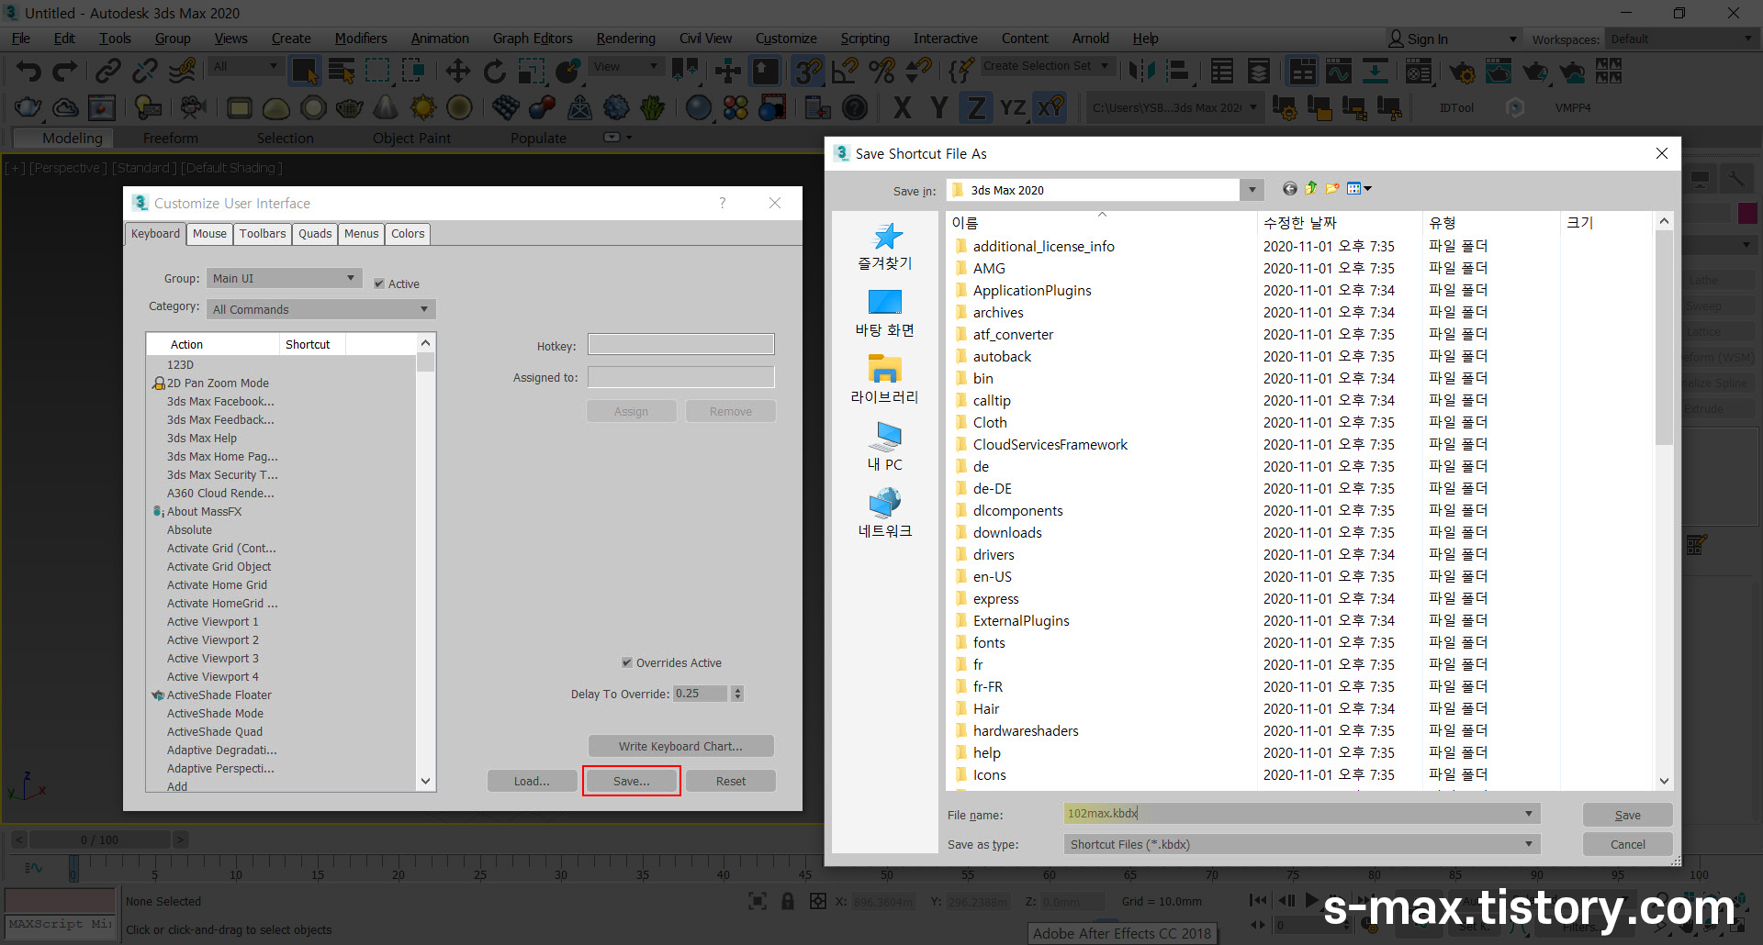Image resolution: width=1763 pixels, height=945 pixels.
Task: Open the Create Selection Set dropdown
Action: click(x=1047, y=66)
